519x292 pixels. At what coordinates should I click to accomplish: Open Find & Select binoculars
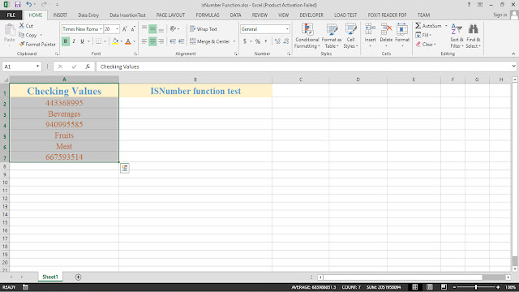coord(474,36)
